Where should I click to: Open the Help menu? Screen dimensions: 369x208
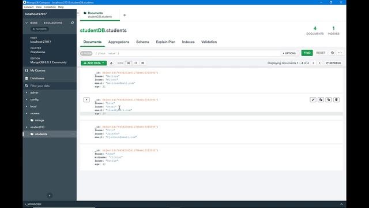[x=61, y=7]
